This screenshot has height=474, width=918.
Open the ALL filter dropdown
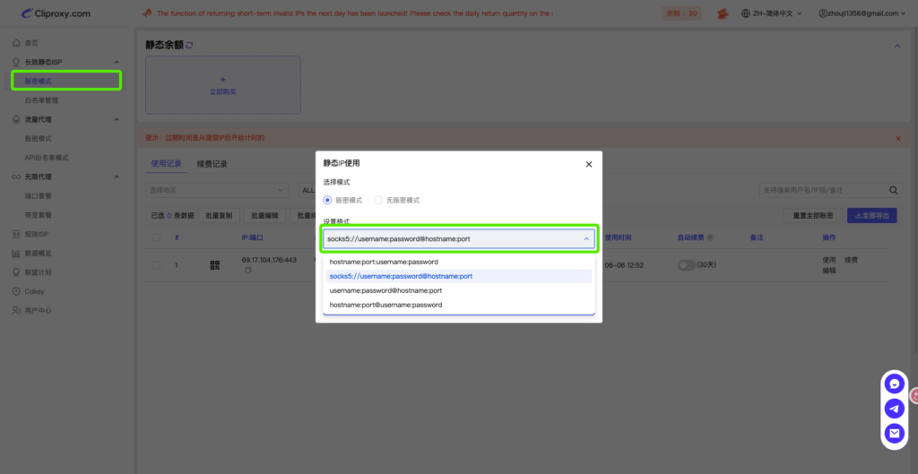click(x=307, y=190)
